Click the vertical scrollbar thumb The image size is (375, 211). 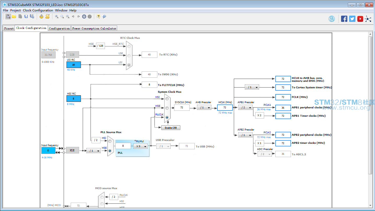coord(370,105)
